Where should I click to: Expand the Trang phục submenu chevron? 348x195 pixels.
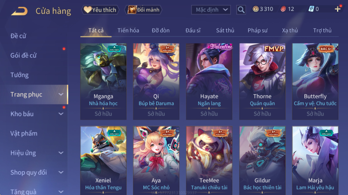(61, 94)
